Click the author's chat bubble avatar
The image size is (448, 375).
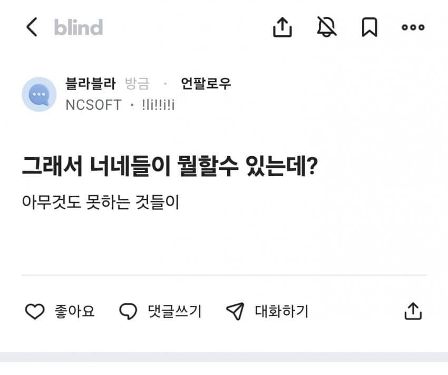click(x=39, y=94)
